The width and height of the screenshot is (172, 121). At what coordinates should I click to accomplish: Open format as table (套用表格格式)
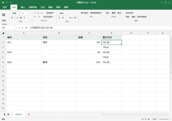point(96,13)
